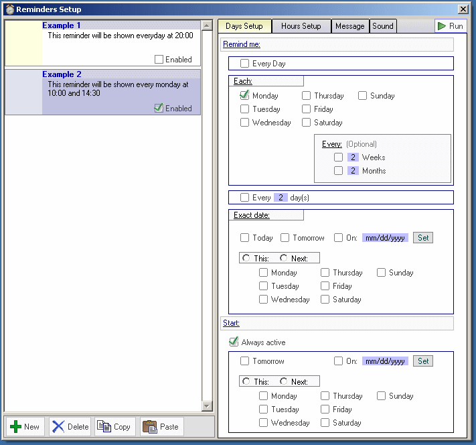Click the Delete button label

click(x=78, y=427)
